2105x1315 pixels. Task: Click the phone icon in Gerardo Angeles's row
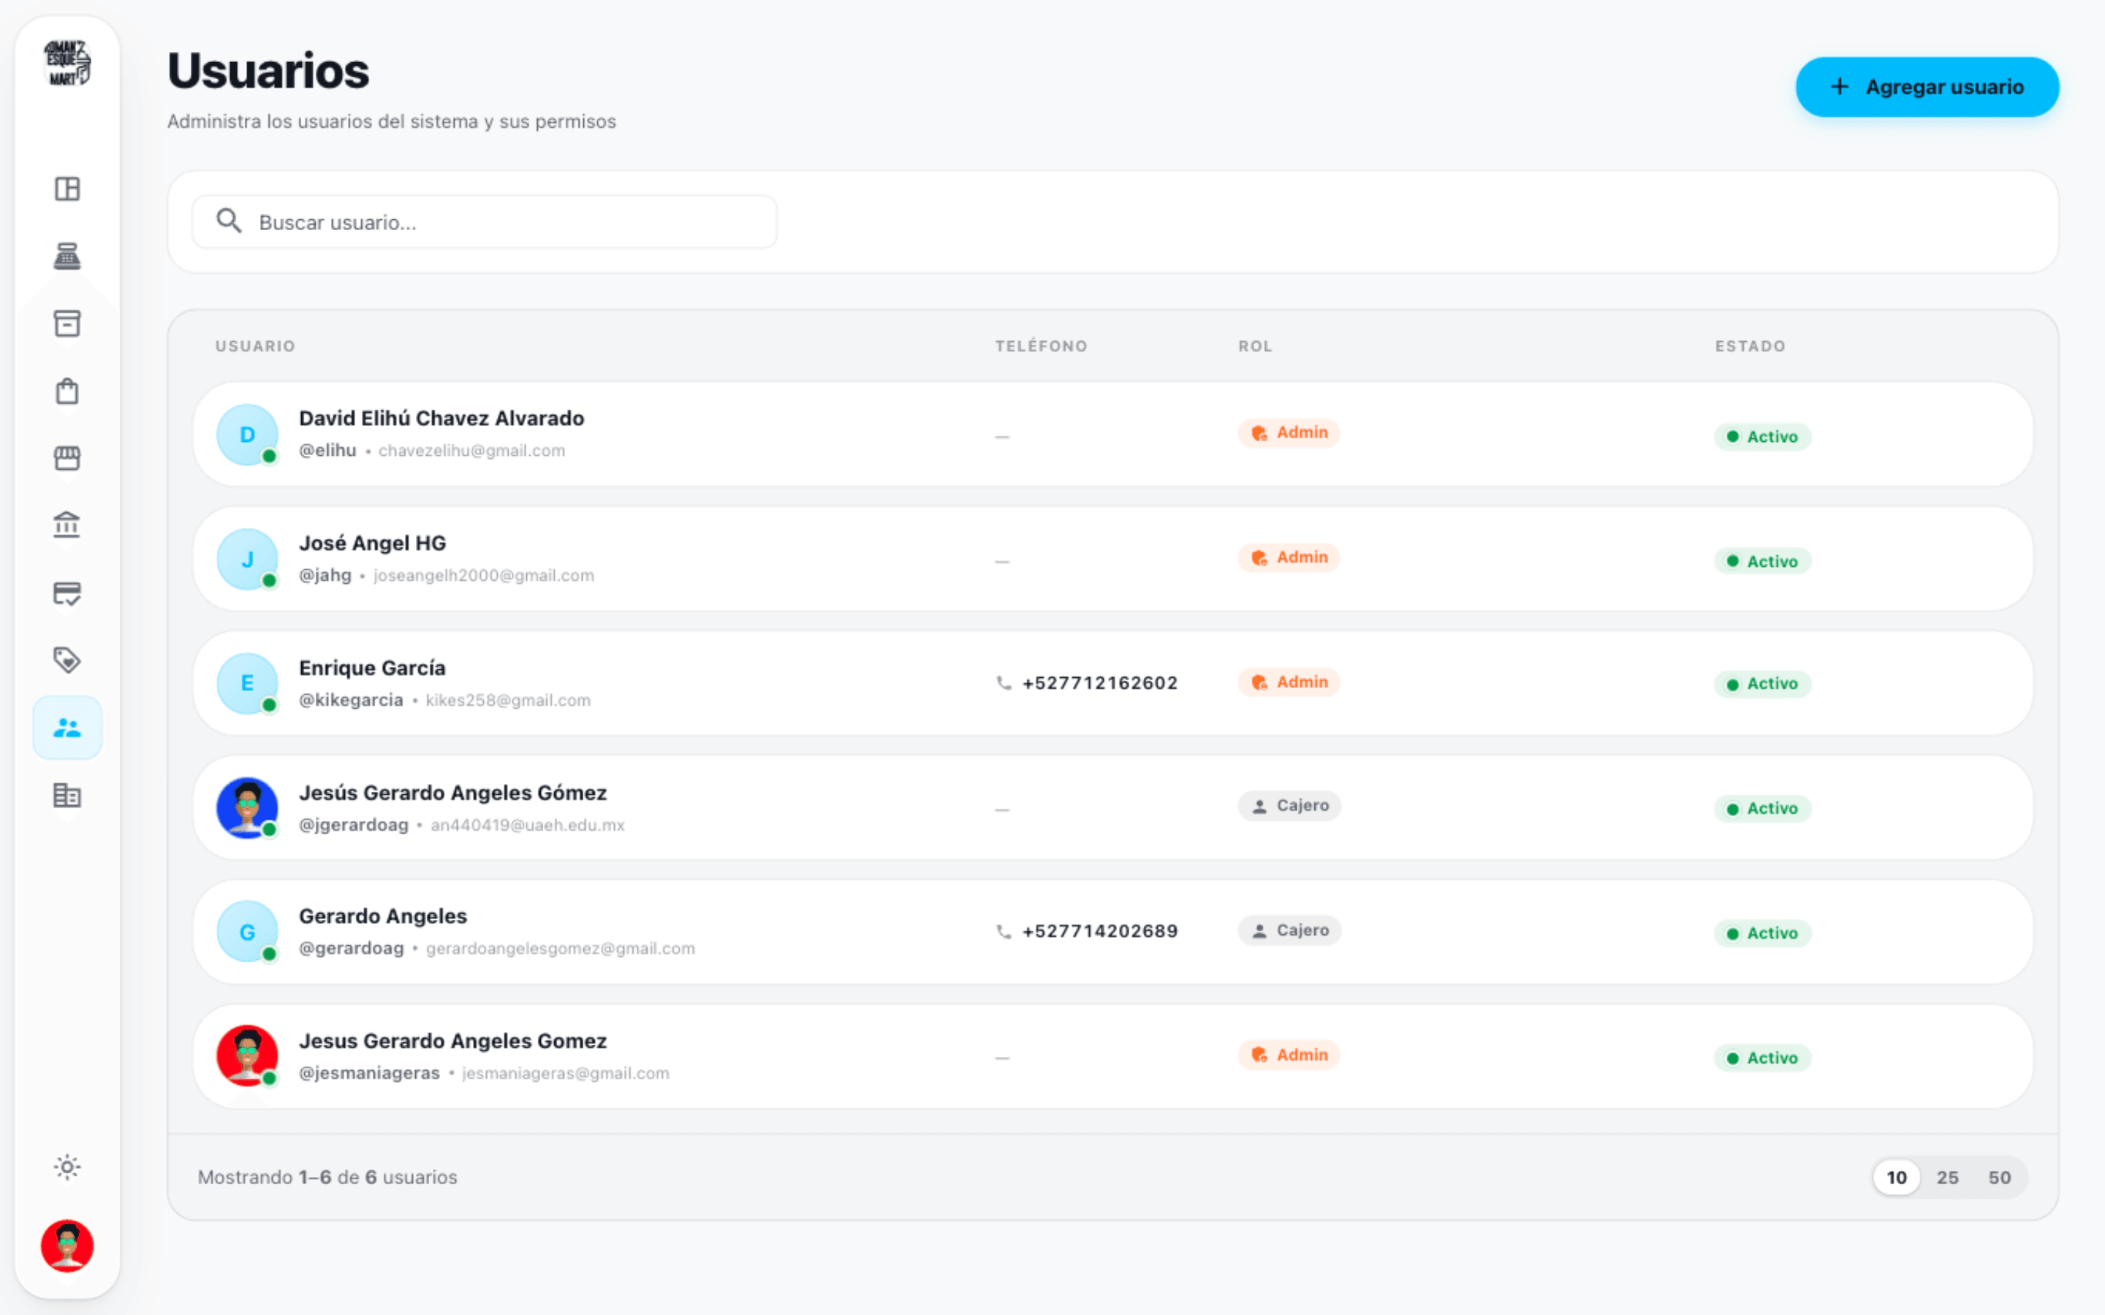click(1004, 932)
